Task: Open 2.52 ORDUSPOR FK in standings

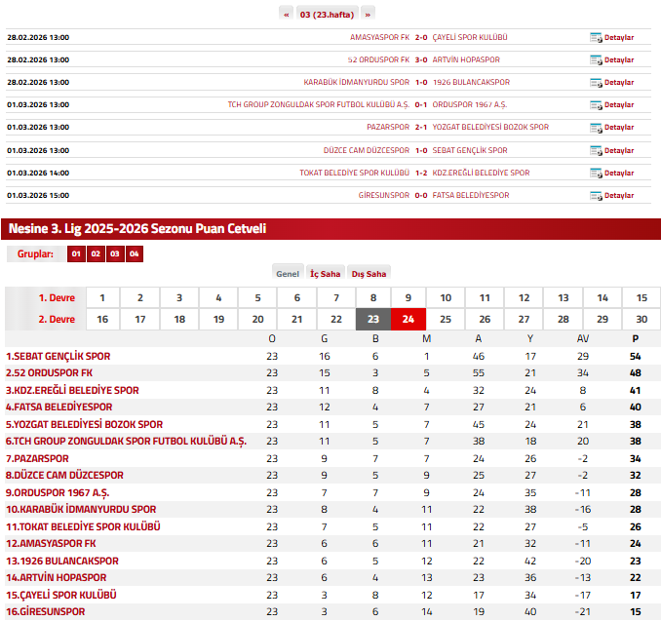Action: 49,372
